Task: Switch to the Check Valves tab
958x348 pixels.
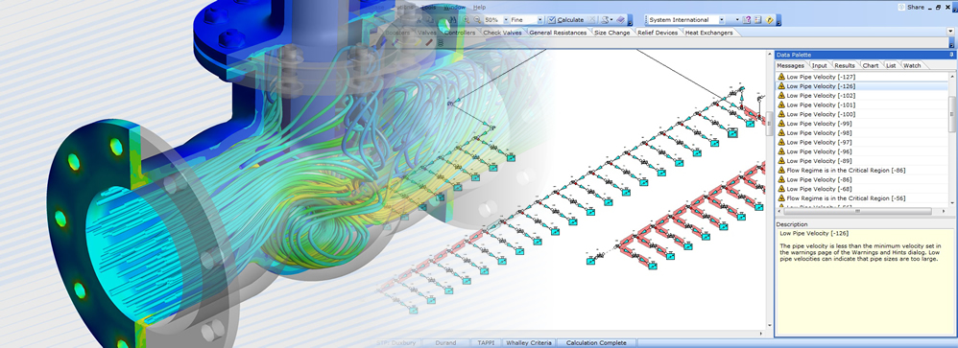Action: [x=502, y=33]
